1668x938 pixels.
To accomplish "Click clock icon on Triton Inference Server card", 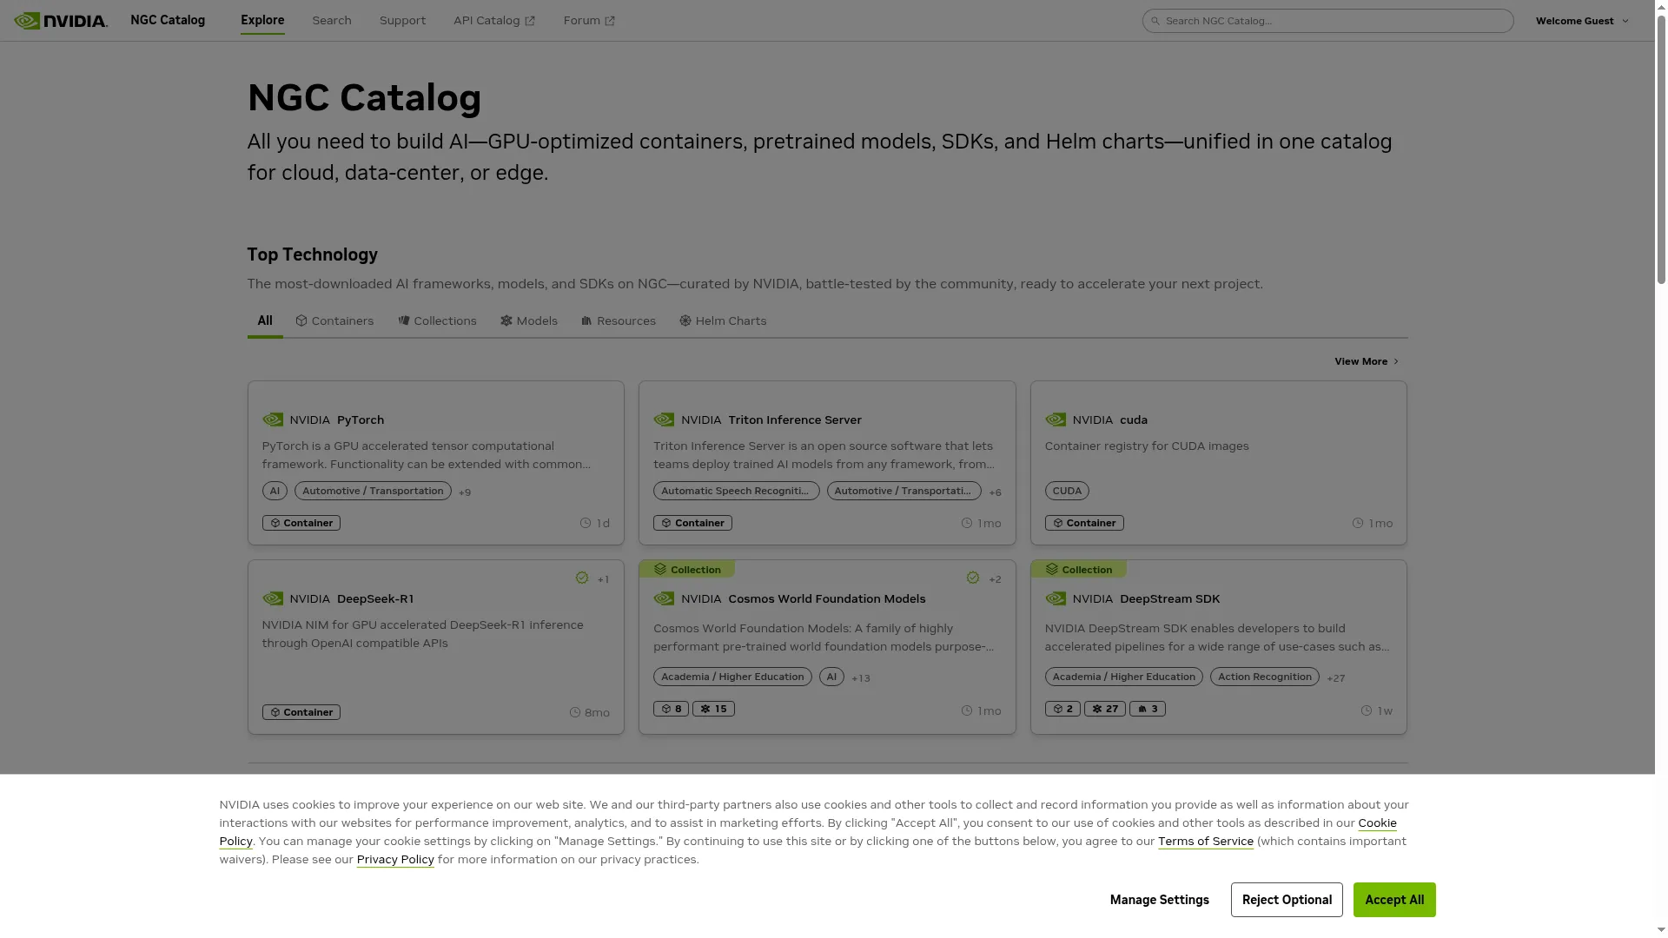I will coord(967,524).
